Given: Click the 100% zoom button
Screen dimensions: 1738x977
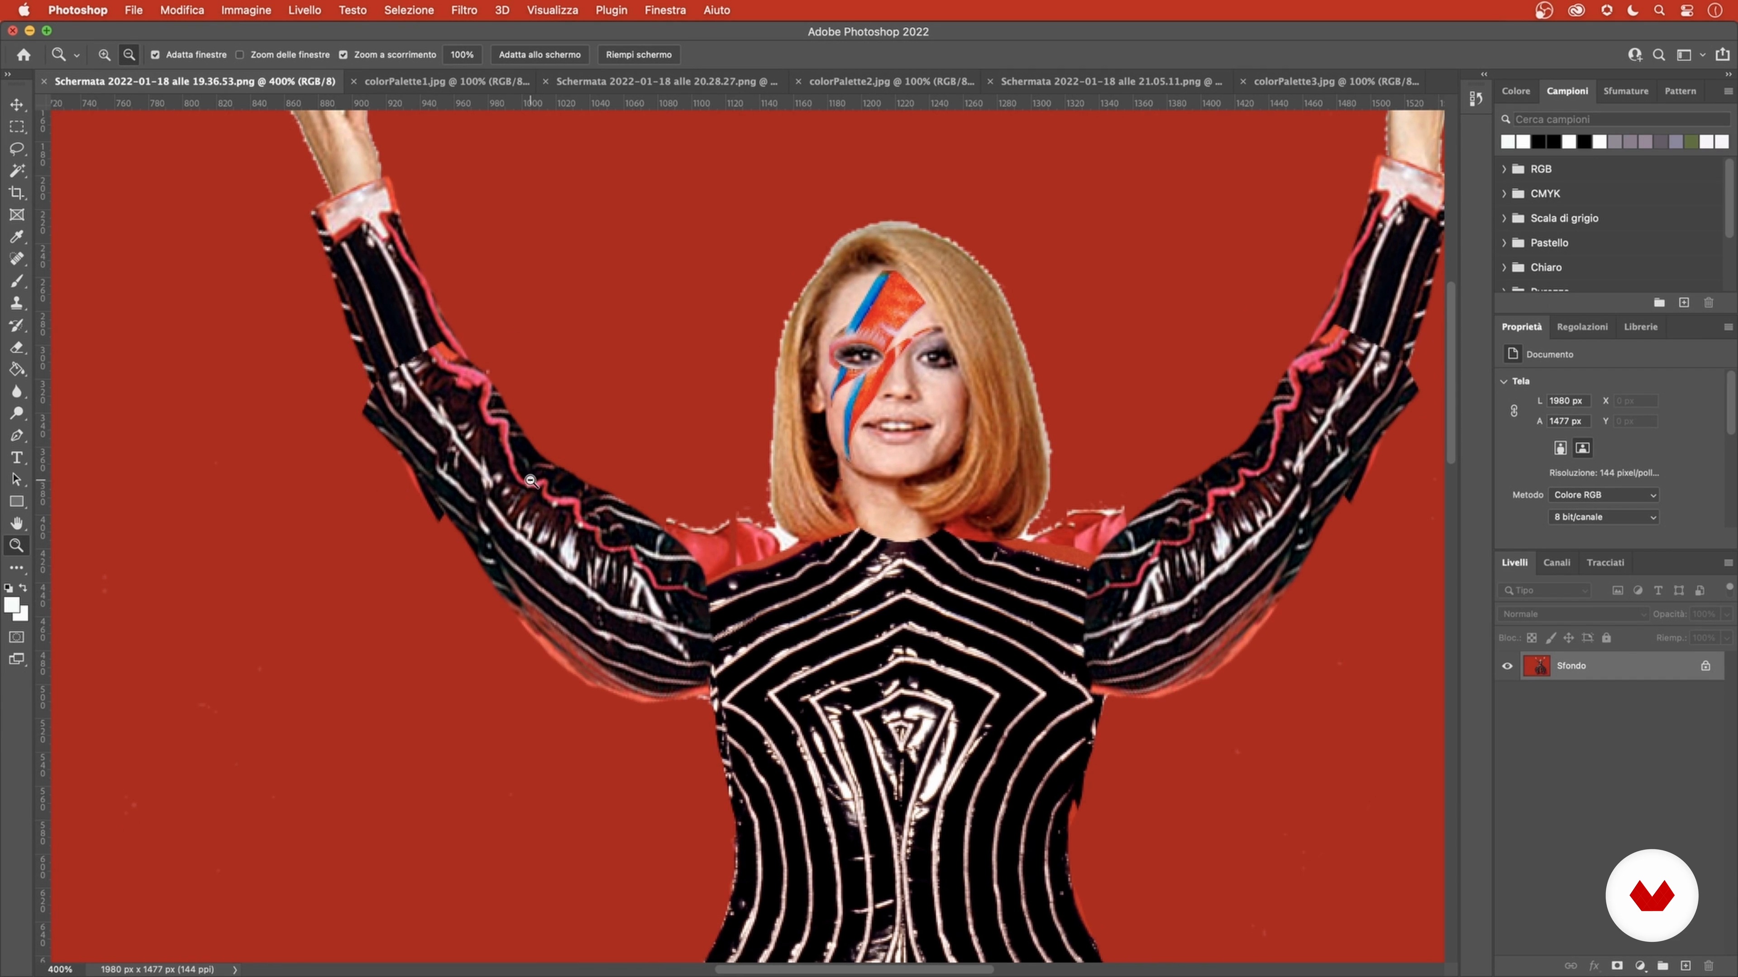Looking at the screenshot, I should pos(462,55).
